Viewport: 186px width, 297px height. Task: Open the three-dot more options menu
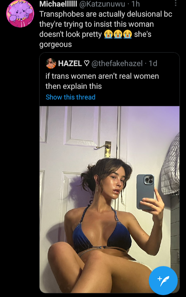tap(176, 3)
